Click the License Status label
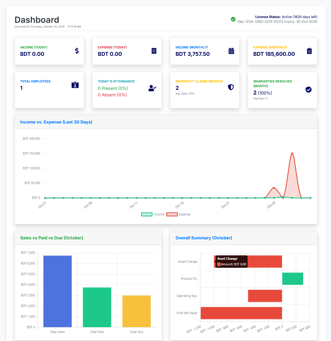 tap(265, 17)
